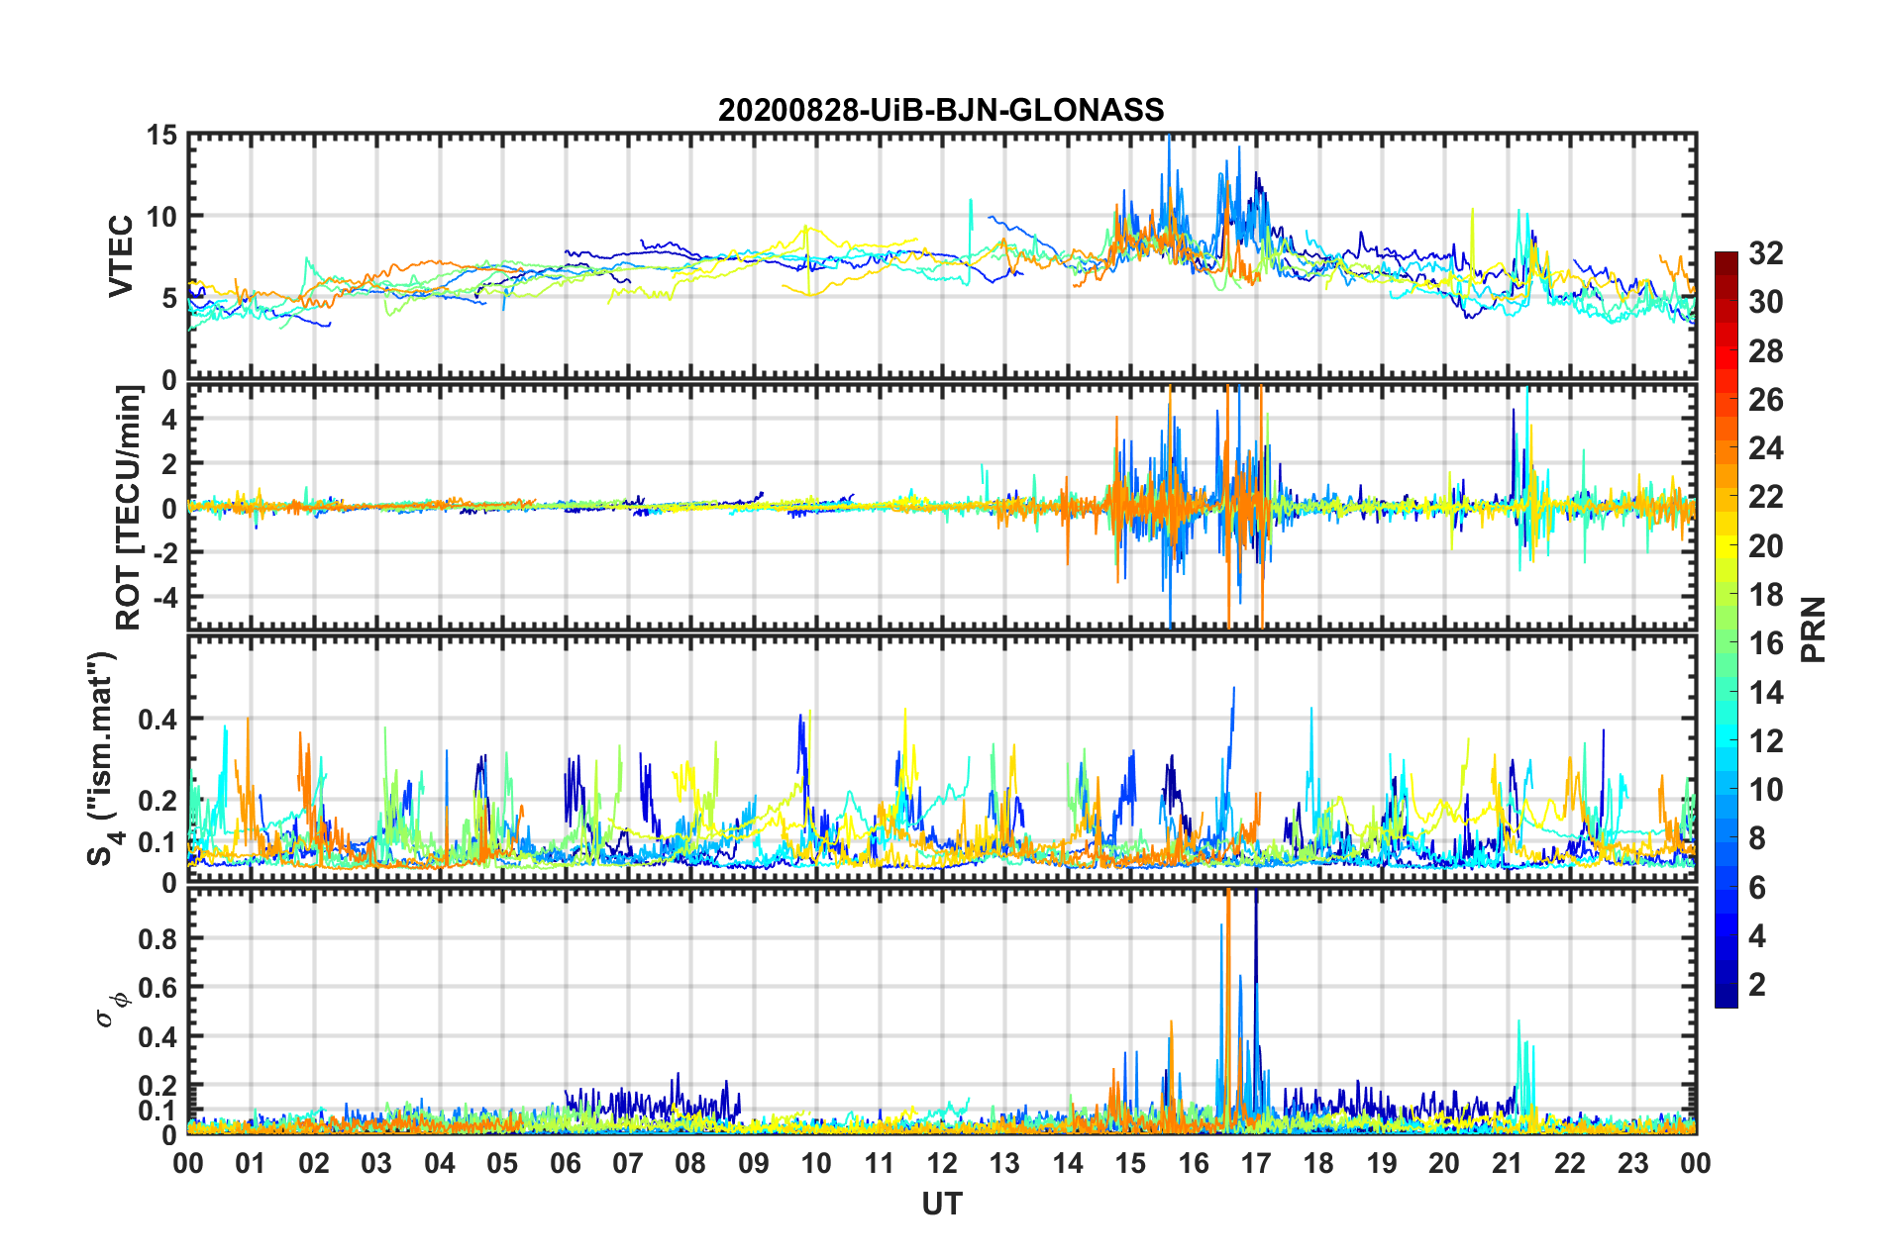Select colorbar tick label 20
Image resolution: width=1884 pixels, height=1259 pixels.
coord(1765,546)
